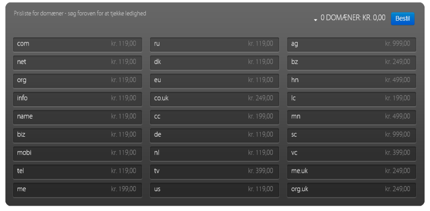Select the mobi domain option
This screenshot has width=430, height=211.
[77, 153]
